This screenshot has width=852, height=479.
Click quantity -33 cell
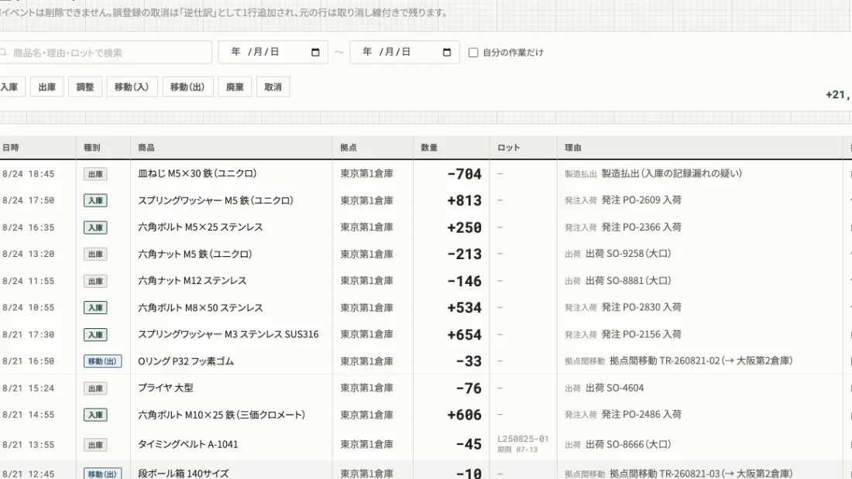coord(469,361)
